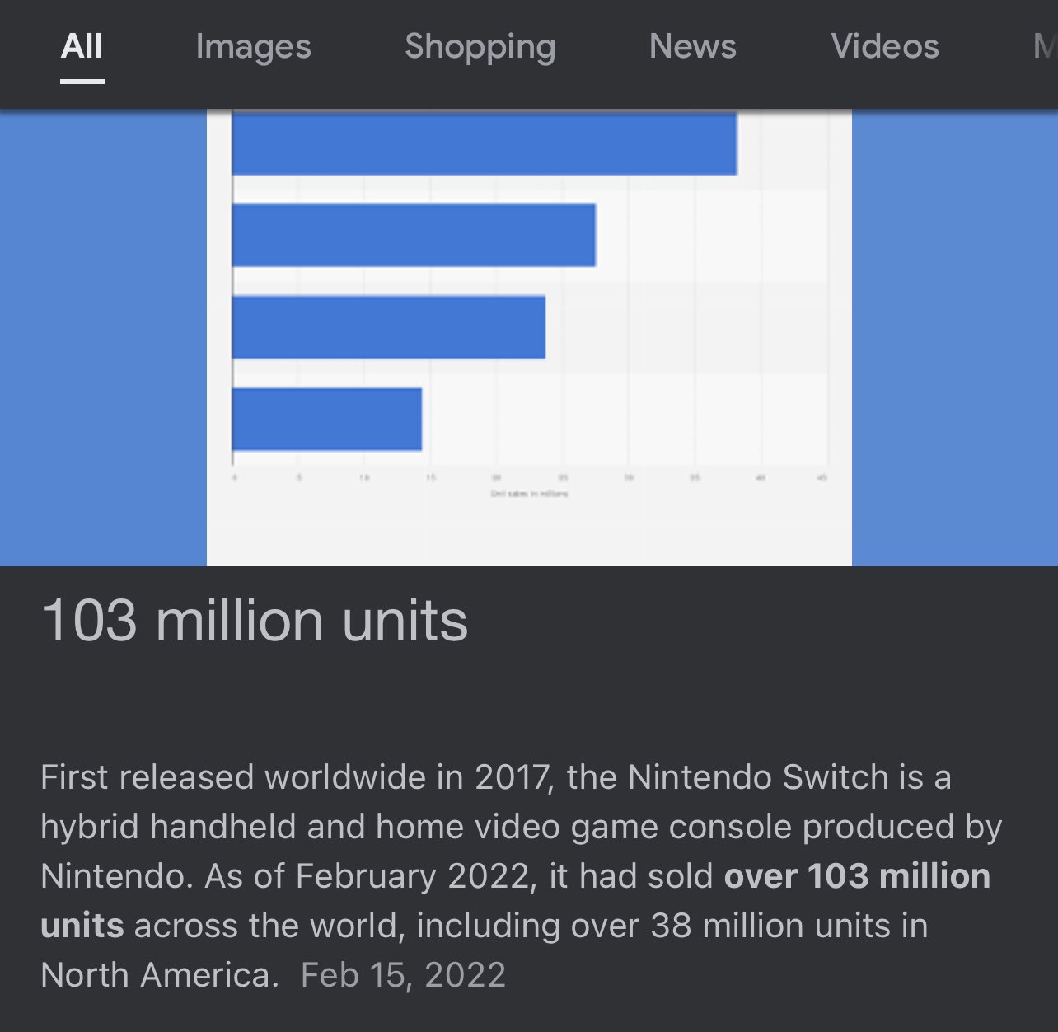This screenshot has height=1032, width=1058.
Task: Switch to the Images tab
Action: point(254,47)
